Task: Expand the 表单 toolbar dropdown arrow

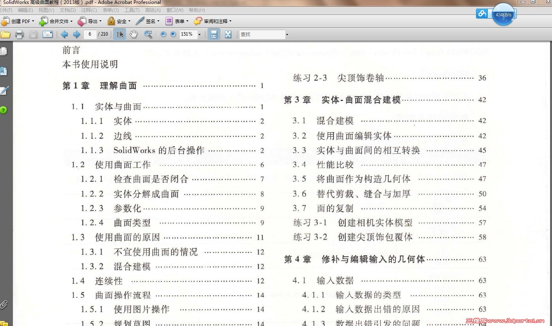Action: (187, 21)
